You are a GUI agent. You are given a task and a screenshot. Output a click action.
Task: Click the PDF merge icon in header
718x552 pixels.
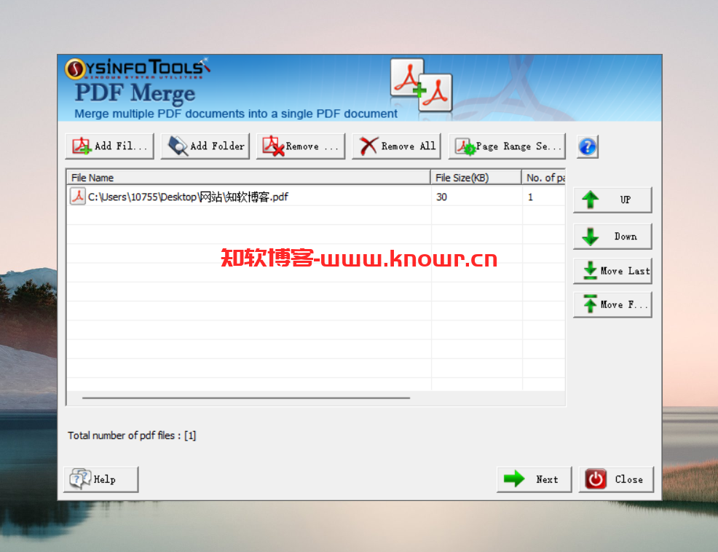tap(422, 85)
